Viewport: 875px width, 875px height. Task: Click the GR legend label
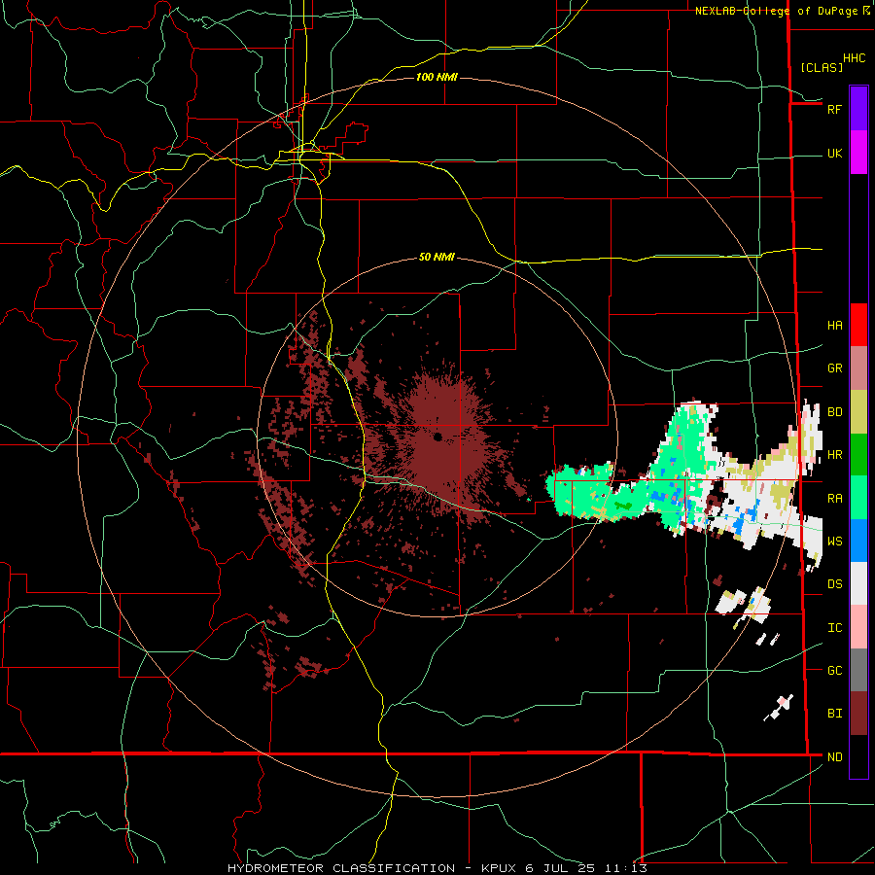834,368
